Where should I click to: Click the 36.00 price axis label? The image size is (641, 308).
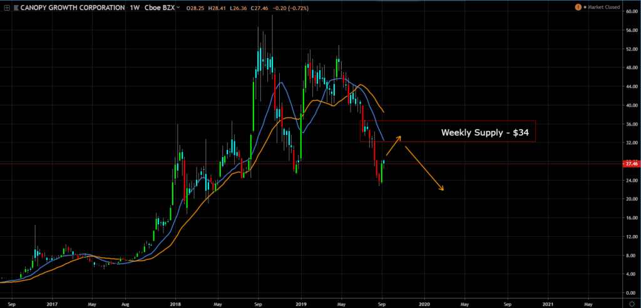pyautogui.click(x=632, y=124)
